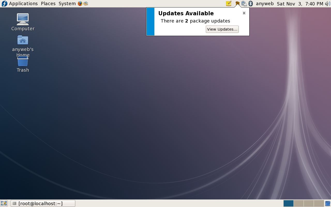Viewport: 331px width, 207px height.
Task: Click the package updates tray icon
Action: pyautogui.click(x=237, y=3)
